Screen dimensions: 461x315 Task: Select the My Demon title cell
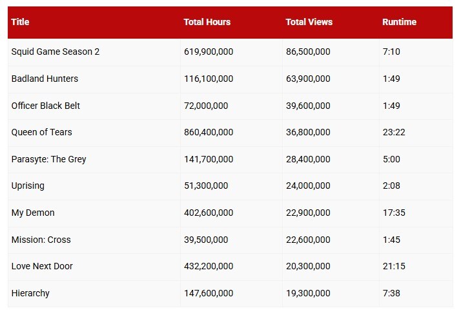[x=32, y=213]
